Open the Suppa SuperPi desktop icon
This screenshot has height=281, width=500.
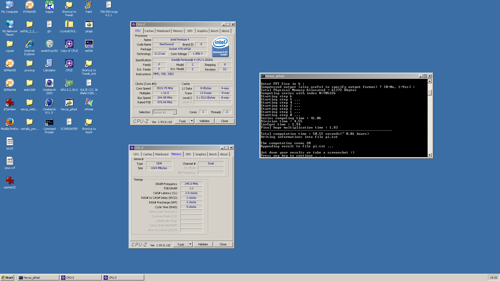(49, 5)
